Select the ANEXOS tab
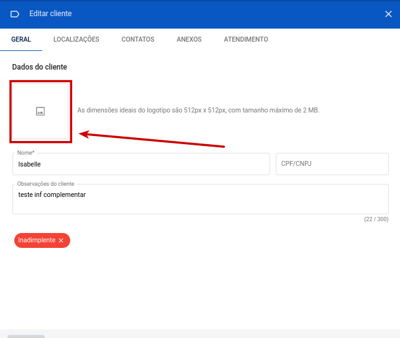The width and height of the screenshot is (400, 338). tap(189, 39)
